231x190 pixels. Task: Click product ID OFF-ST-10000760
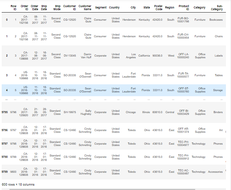click(x=183, y=90)
